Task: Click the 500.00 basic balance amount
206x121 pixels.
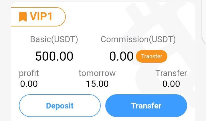Action: 54,56
